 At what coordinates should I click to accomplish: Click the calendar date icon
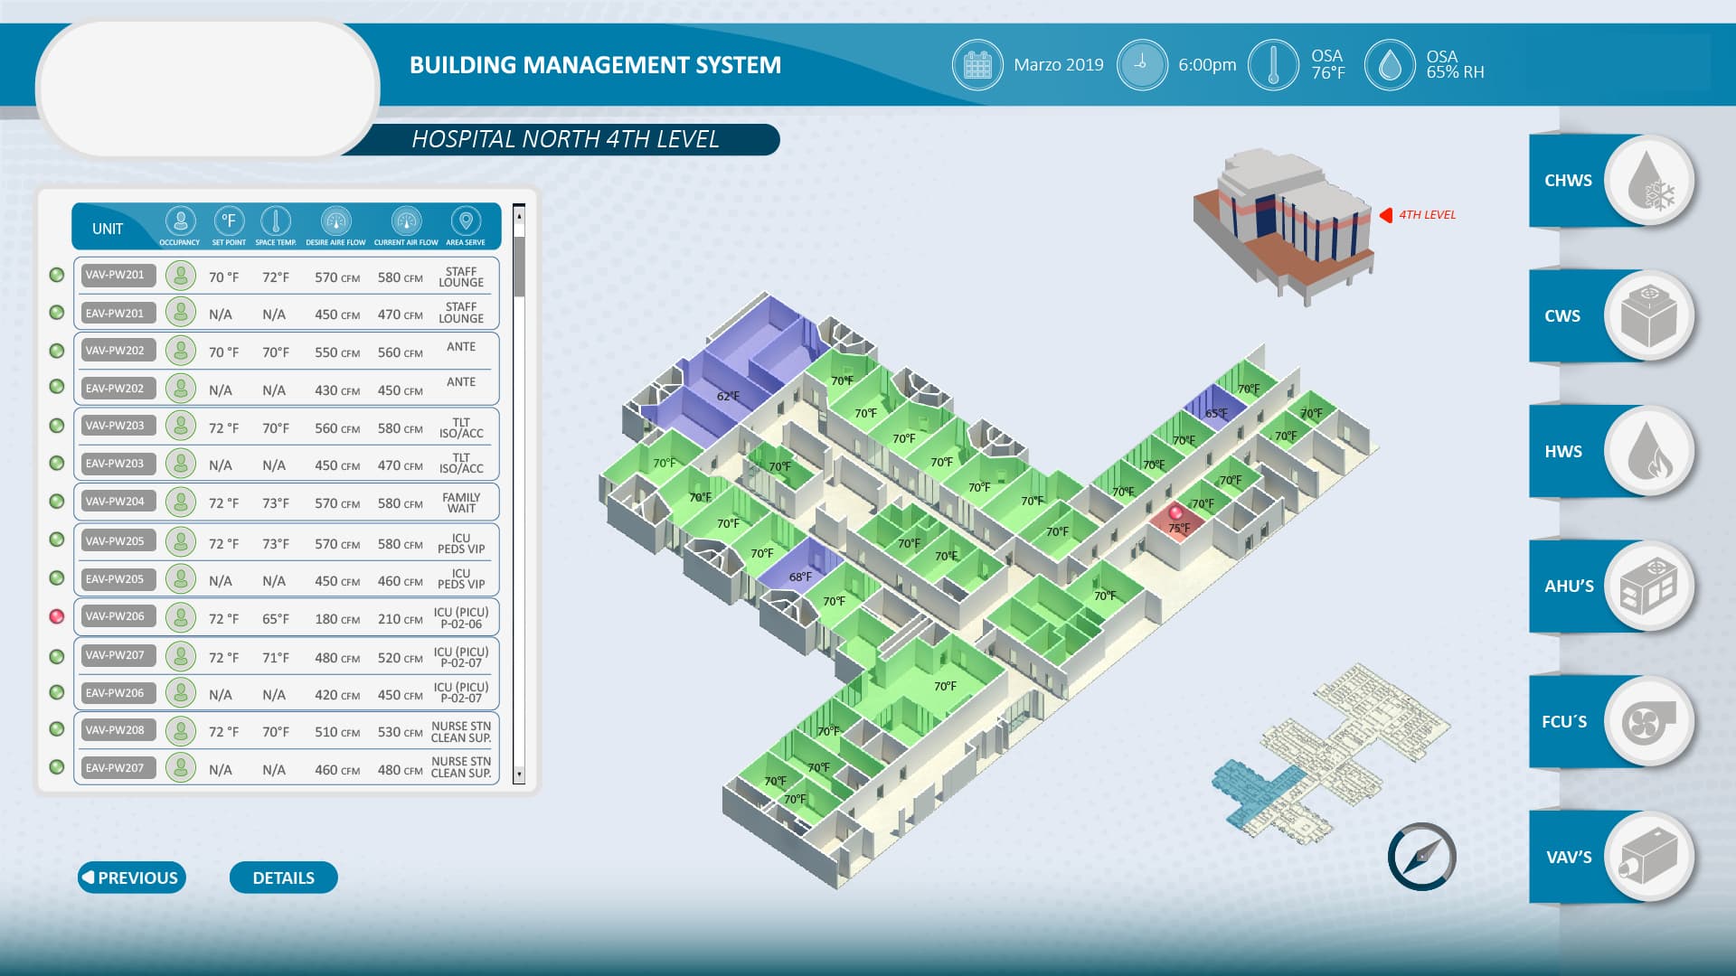[x=977, y=65]
